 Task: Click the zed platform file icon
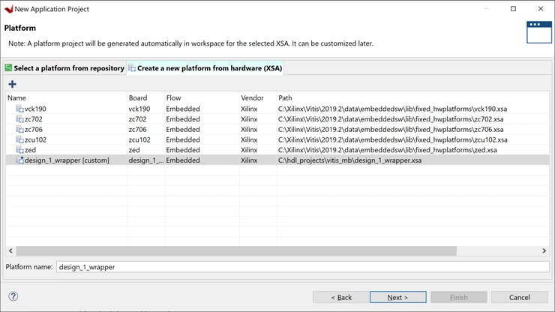[20, 150]
